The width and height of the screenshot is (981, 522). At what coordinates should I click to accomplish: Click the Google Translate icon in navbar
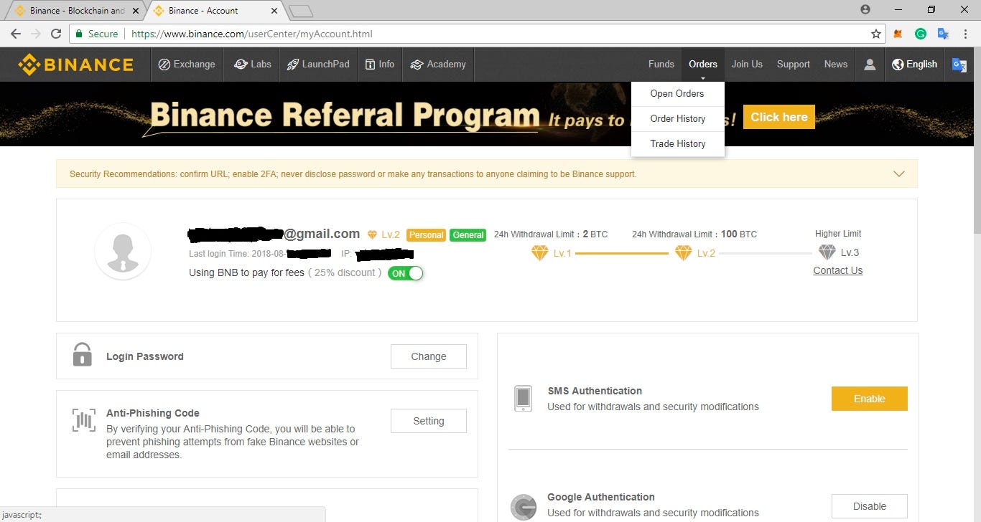pyautogui.click(x=959, y=65)
